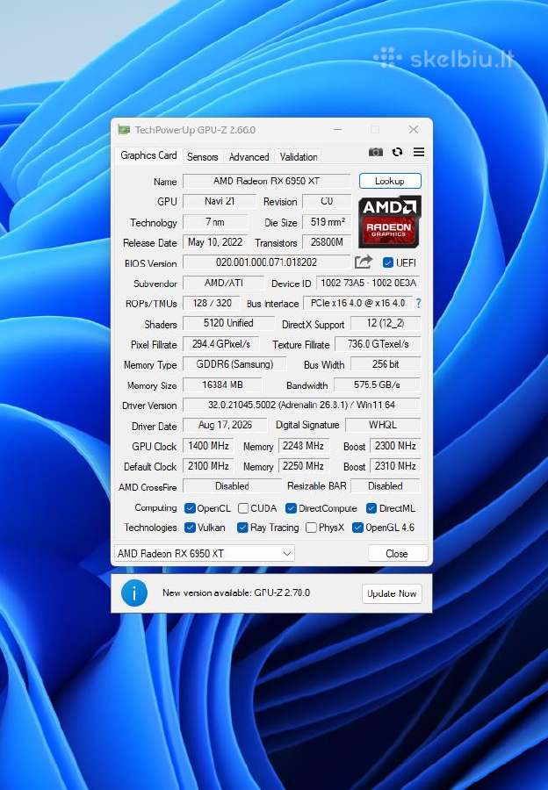Click the Default Memory 2250 MHz value
This screenshot has height=790, width=548.
pos(303,465)
